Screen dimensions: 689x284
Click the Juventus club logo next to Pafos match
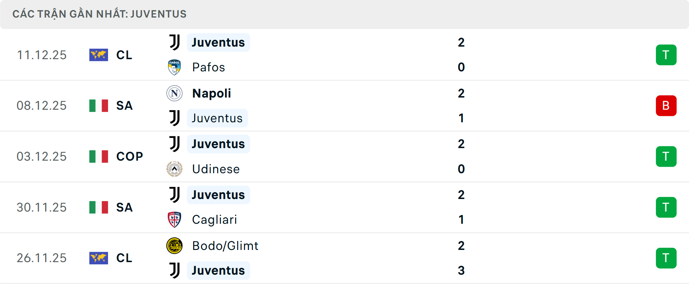(174, 42)
